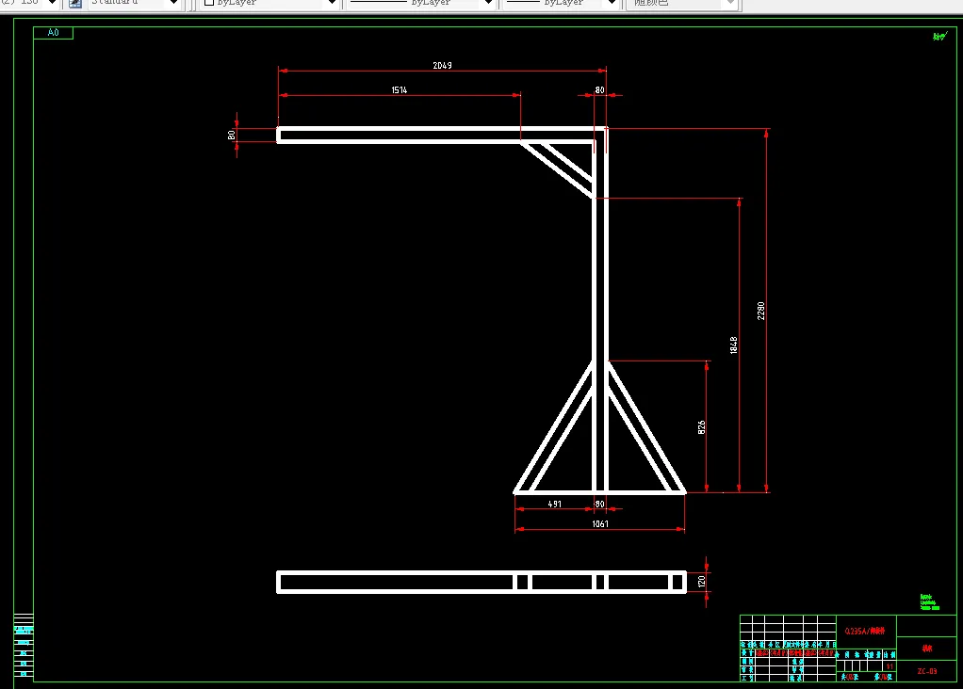Click the Q235A material text in the title block
This screenshot has width=963, height=689.
click(x=865, y=631)
